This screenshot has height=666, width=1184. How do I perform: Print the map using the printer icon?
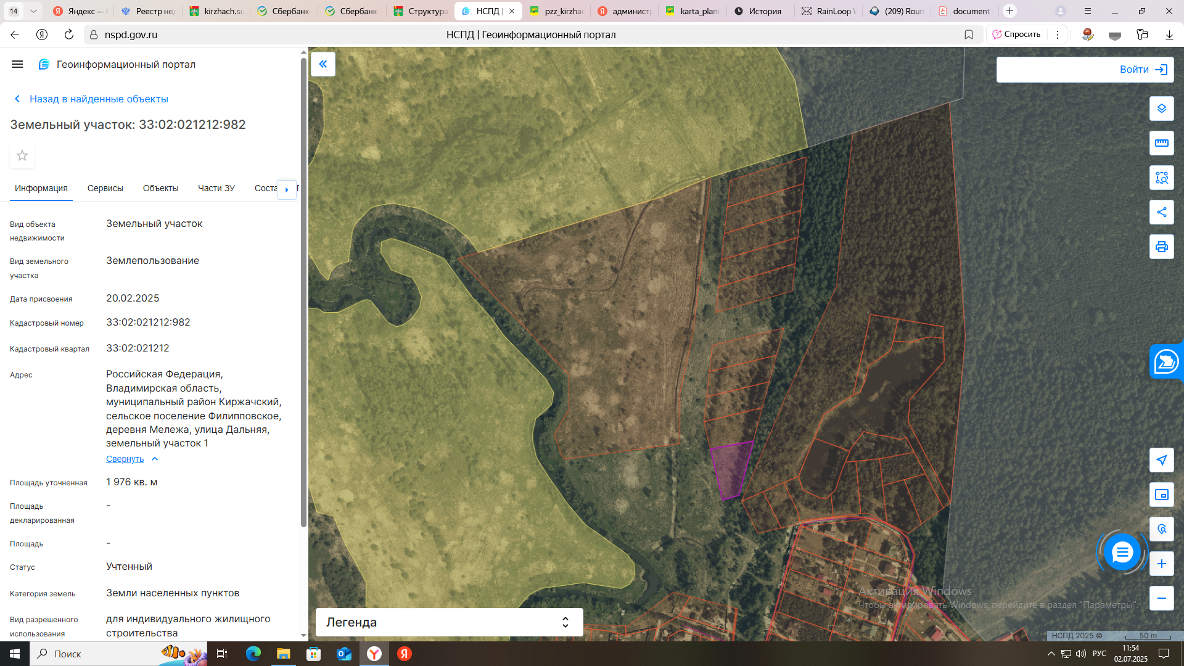[1161, 247]
